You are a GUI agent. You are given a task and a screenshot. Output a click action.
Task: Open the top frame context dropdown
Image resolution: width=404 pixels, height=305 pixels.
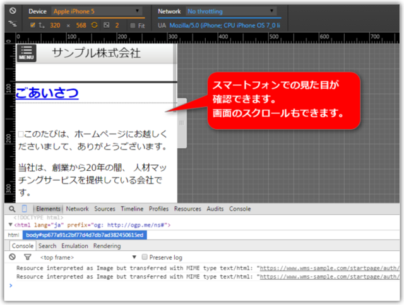pos(88,257)
